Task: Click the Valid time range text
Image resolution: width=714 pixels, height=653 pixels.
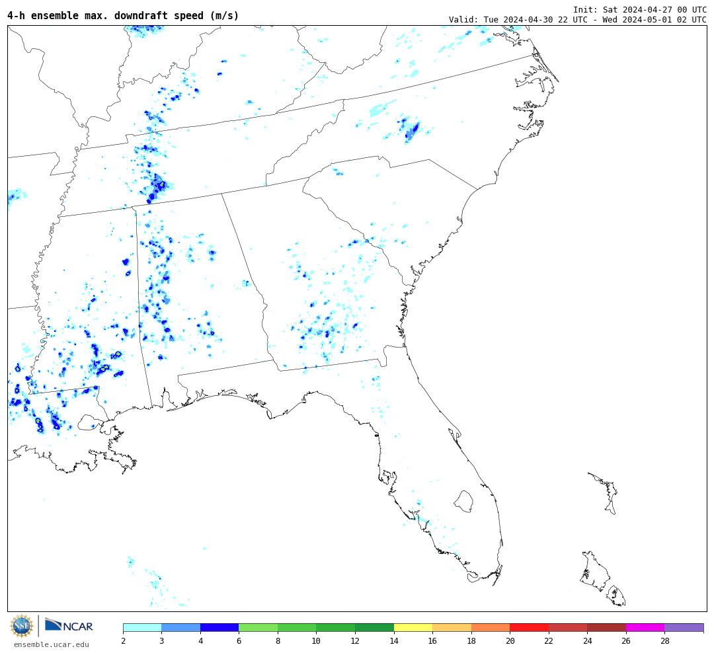Action: pyautogui.click(x=577, y=20)
